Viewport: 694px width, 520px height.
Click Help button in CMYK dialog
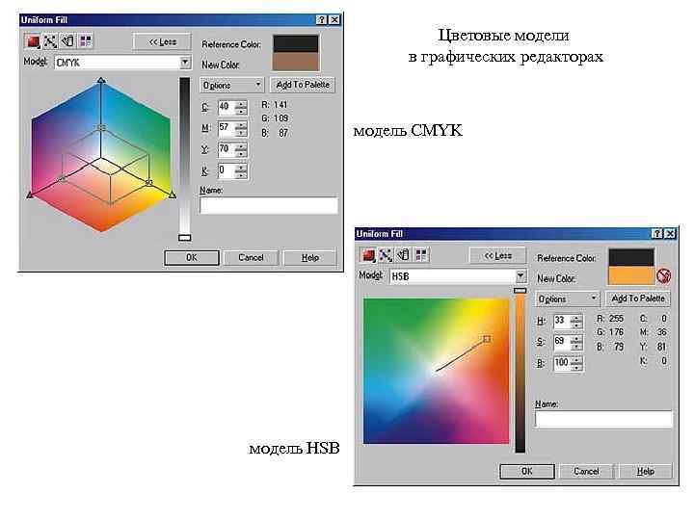(309, 257)
